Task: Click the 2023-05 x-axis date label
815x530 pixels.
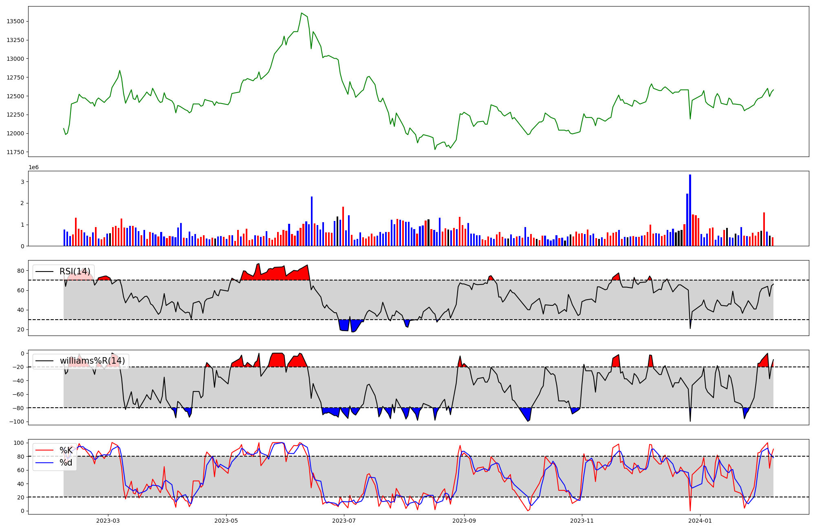Action: tap(226, 521)
